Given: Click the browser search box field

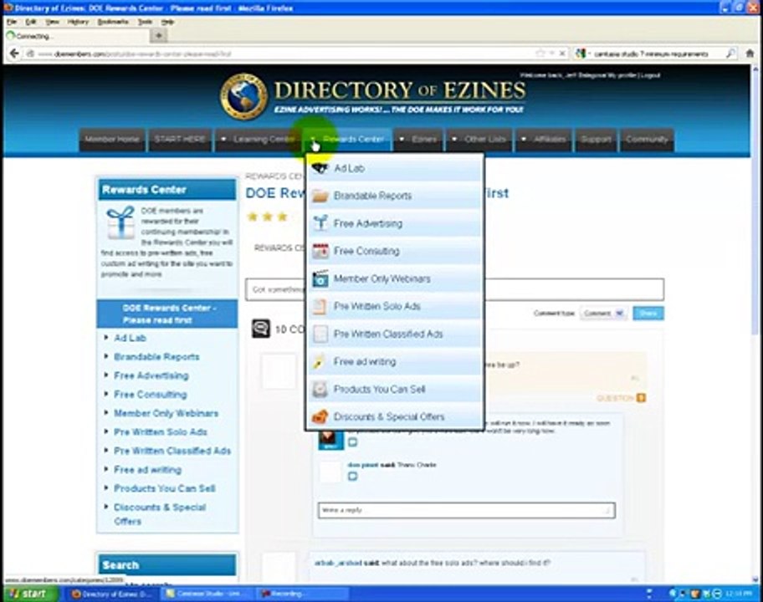Looking at the screenshot, I should tap(656, 54).
